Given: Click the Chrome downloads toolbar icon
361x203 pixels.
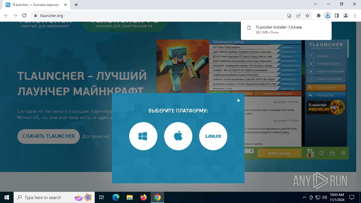Looking at the screenshot, I should pos(327,16).
